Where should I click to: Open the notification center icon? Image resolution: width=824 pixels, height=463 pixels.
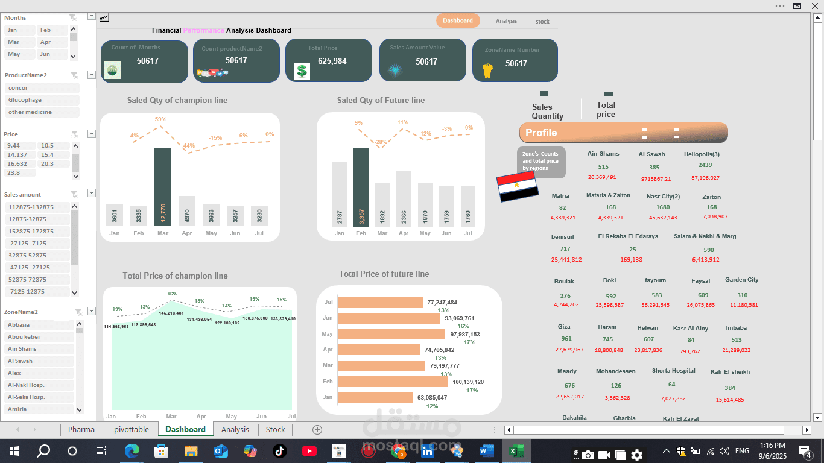point(805,451)
